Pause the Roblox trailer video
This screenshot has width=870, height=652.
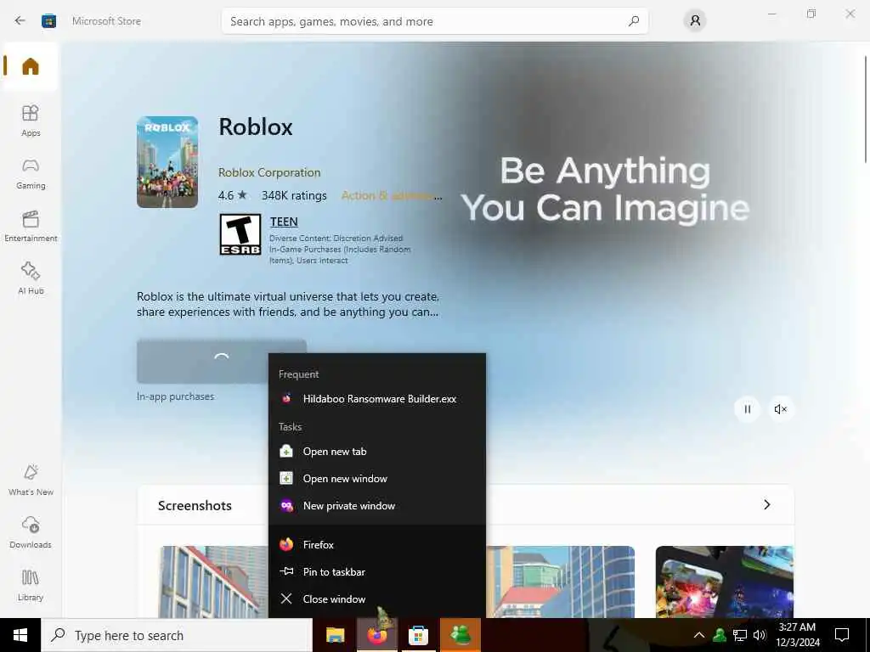(x=747, y=409)
